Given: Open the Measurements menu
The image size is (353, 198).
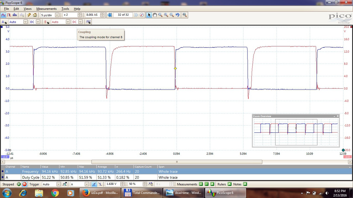Looking at the screenshot, I should [x=46, y=9].
